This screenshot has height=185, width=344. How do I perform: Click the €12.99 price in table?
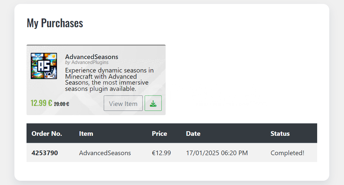point(161,153)
